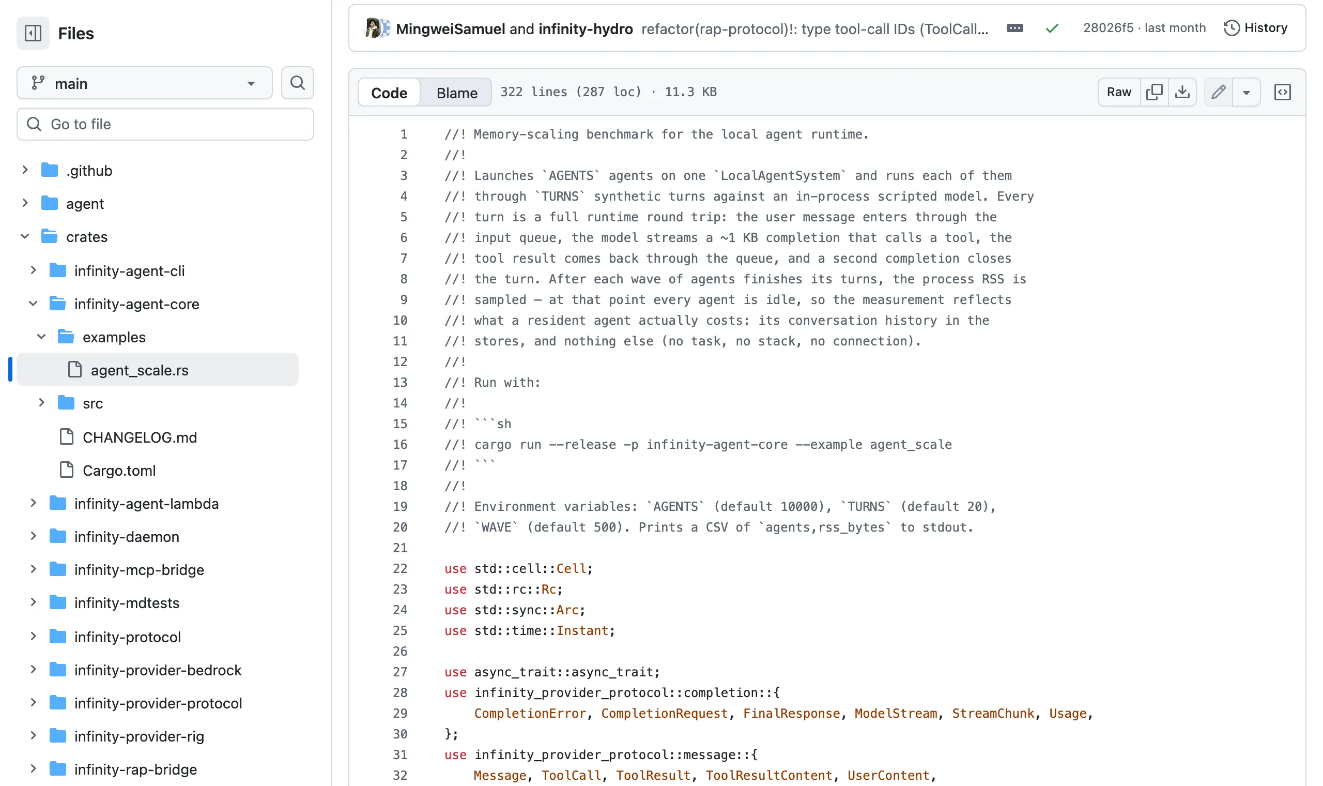Collapse the examples folder

pyautogui.click(x=41, y=337)
